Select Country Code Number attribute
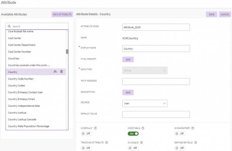 click(x=36, y=79)
